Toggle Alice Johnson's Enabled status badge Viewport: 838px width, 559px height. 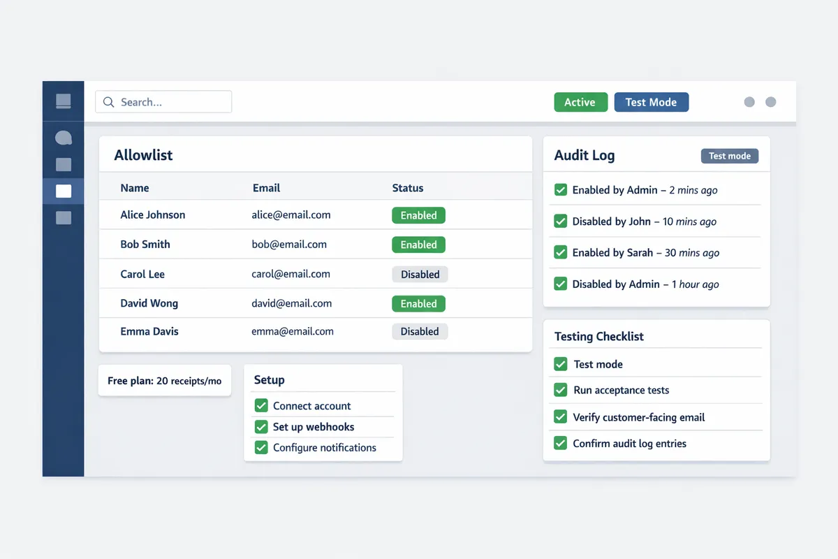tap(418, 215)
